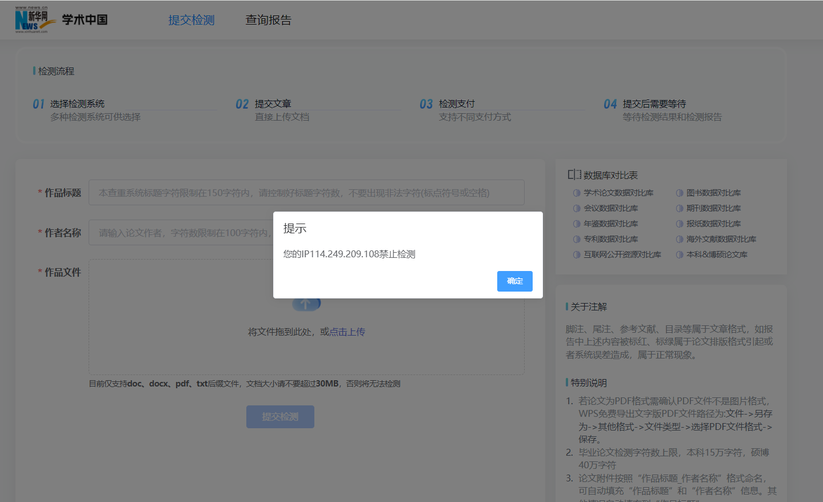This screenshot has width=823, height=502.
Task: Focus the 作品标题 input field
Action: 306,193
